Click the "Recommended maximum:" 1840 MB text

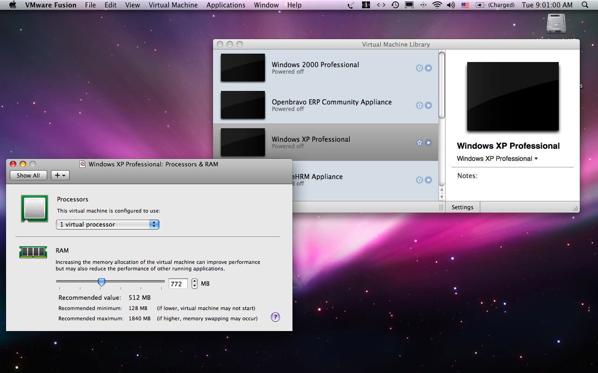[105, 318]
